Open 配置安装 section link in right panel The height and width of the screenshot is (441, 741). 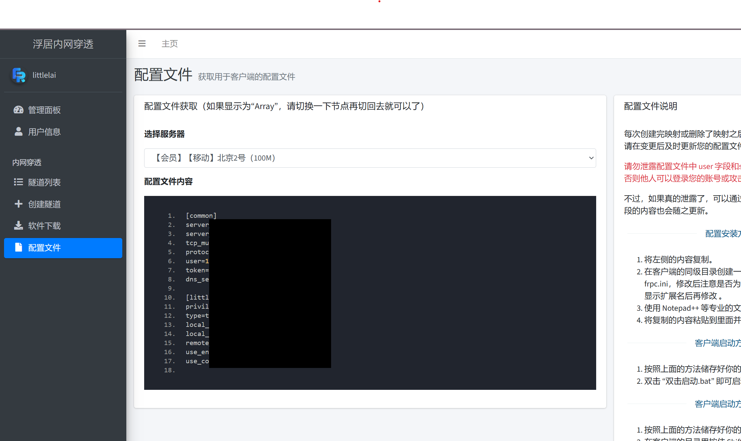[722, 233]
